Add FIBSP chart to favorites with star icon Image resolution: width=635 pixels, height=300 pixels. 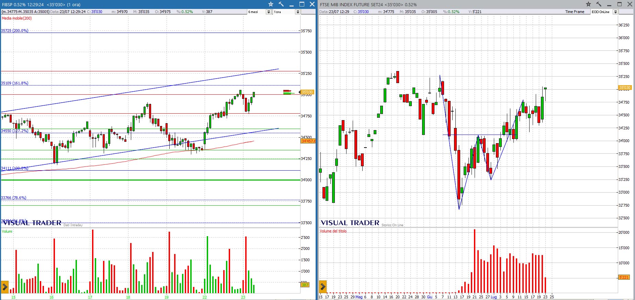click(271, 4)
